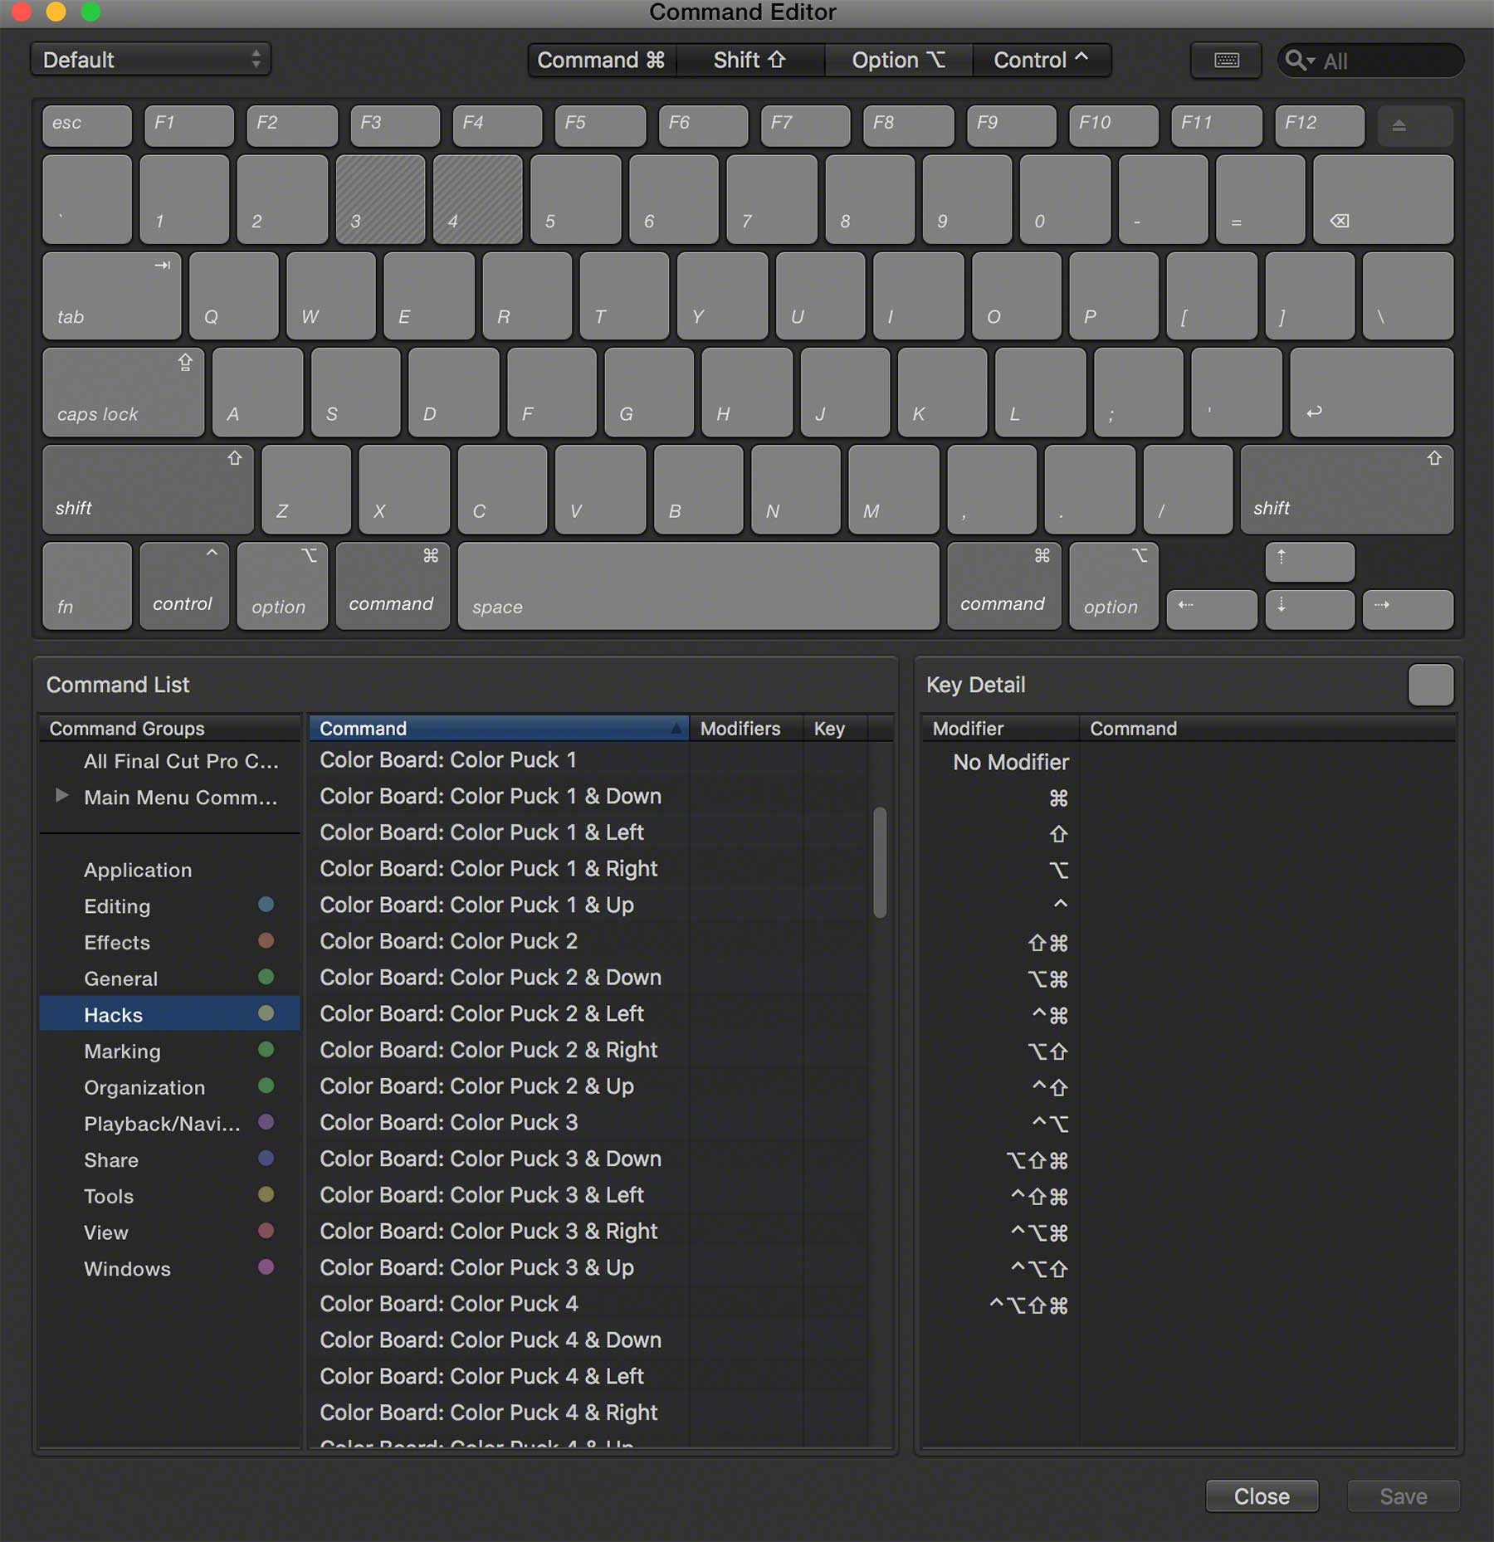Select All Final Cut Pro Commands group

pos(169,760)
